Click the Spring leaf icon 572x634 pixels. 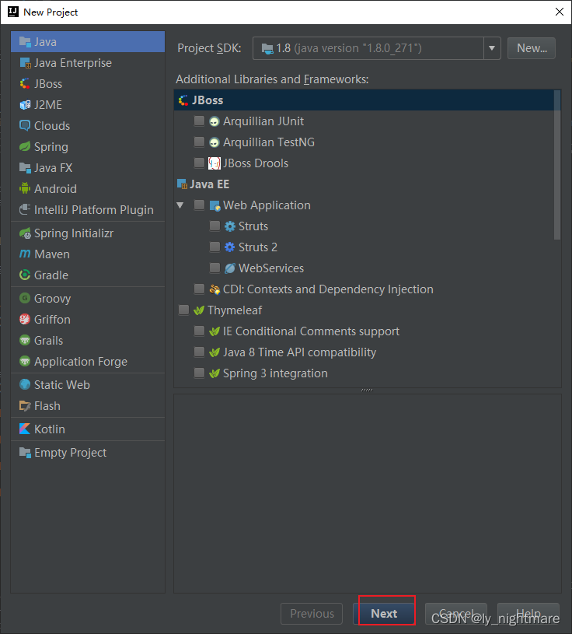tap(25, 146)
